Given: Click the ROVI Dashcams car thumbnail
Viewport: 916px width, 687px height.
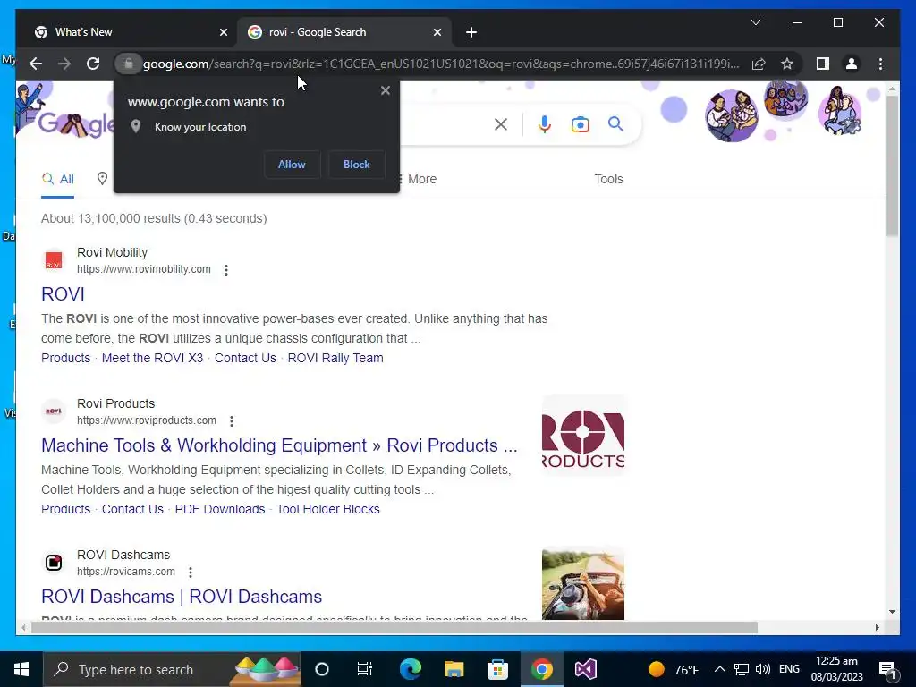Looking at the screenshot, I should [583, 583].
